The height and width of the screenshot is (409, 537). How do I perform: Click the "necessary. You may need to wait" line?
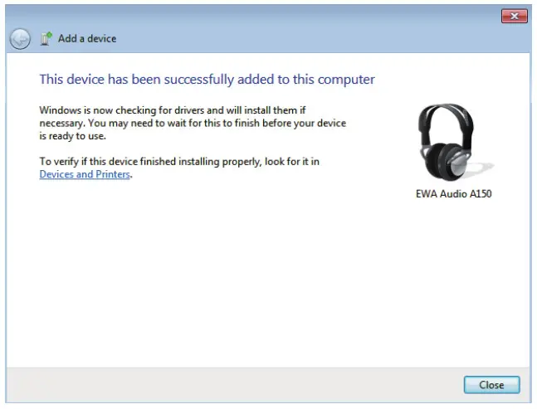coord(193,123)
